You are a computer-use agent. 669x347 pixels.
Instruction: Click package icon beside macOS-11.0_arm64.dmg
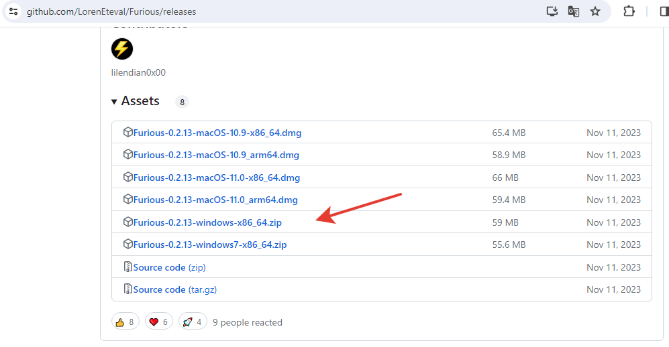point(127,199)
